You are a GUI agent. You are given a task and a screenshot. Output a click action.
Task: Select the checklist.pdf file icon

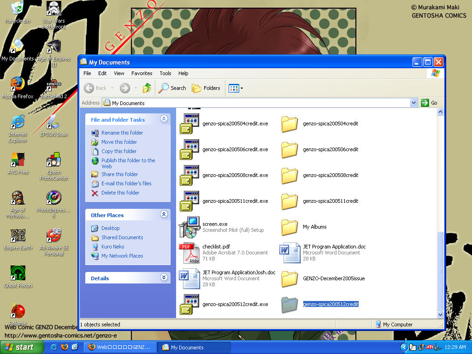pos(189,253)
